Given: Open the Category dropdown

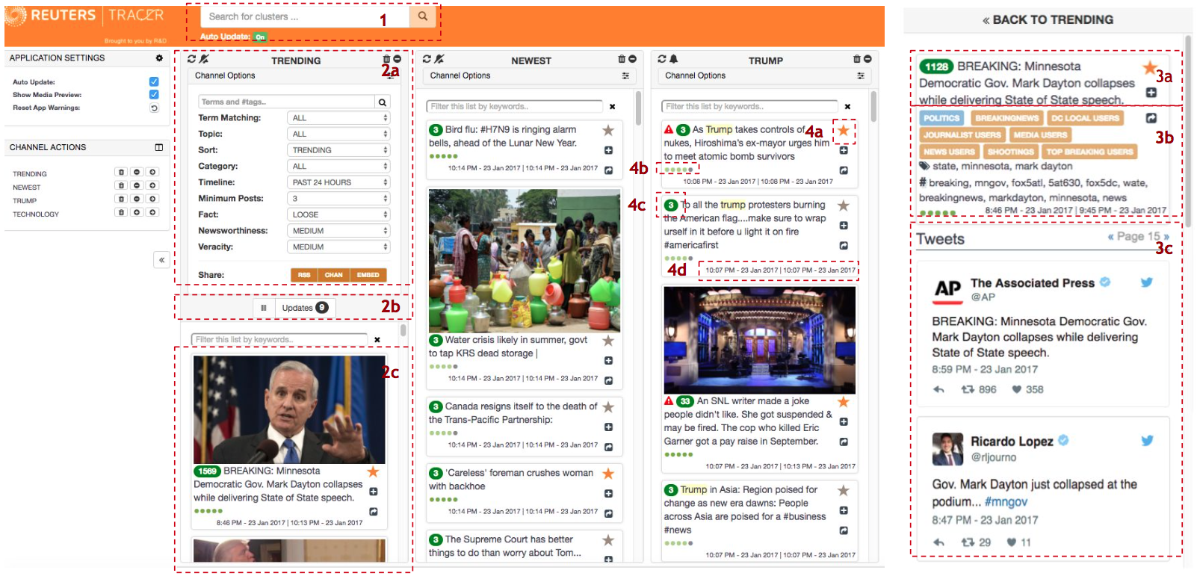Looking at the screenshot, I should pyautogui.click(x=338, y=167).
